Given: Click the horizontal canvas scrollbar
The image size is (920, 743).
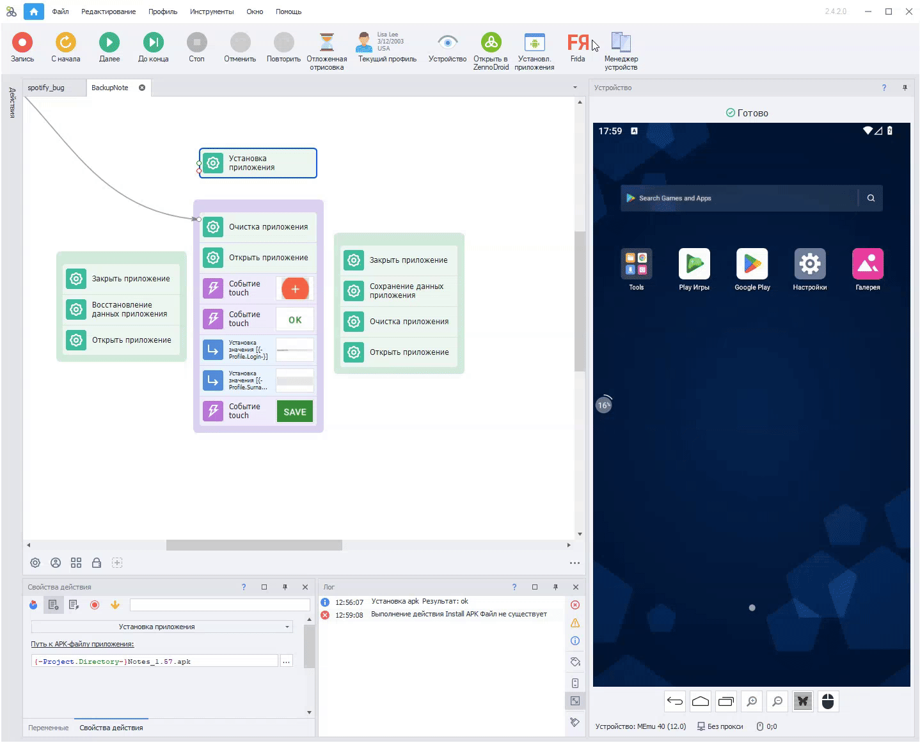Looking at the screenshot, I should coord(254,545).
